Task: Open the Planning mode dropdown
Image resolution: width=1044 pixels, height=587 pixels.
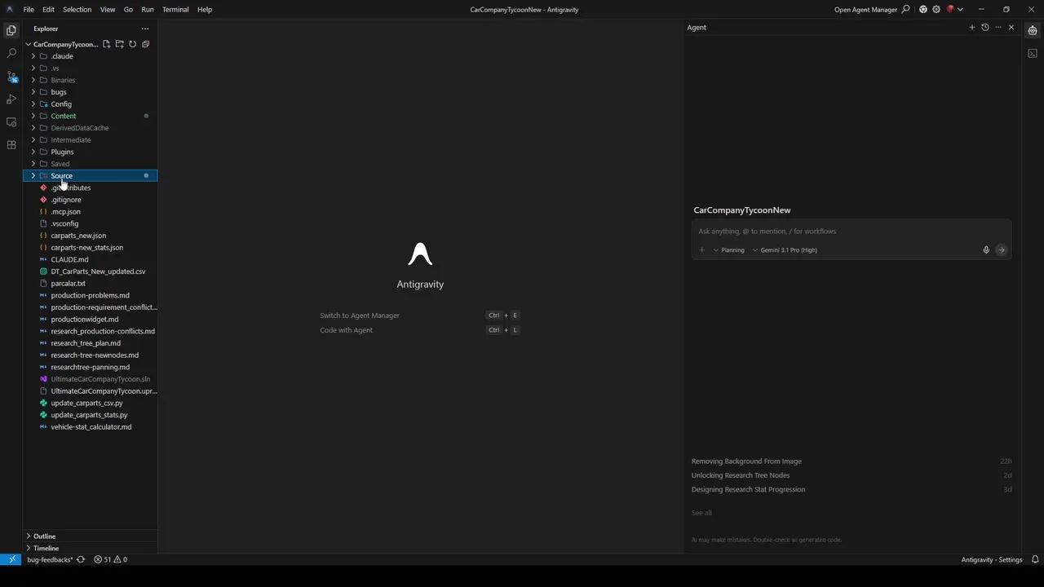Action: tap(728, 250)
